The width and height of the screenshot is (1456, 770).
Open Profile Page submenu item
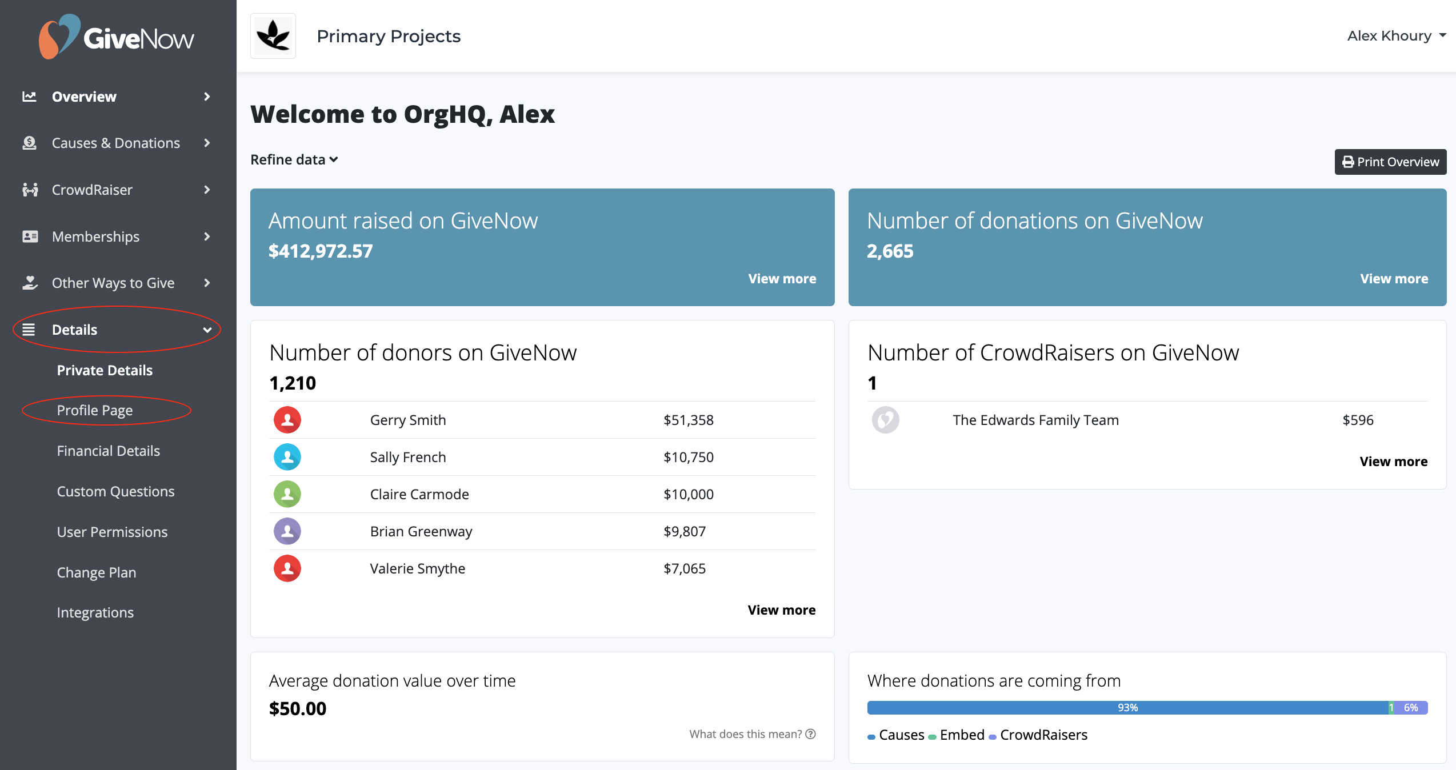click(x=95, y=410)
